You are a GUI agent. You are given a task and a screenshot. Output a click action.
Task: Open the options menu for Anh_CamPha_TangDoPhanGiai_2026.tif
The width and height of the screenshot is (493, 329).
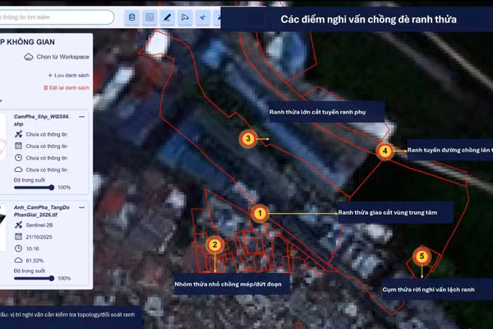pos(81,208)
